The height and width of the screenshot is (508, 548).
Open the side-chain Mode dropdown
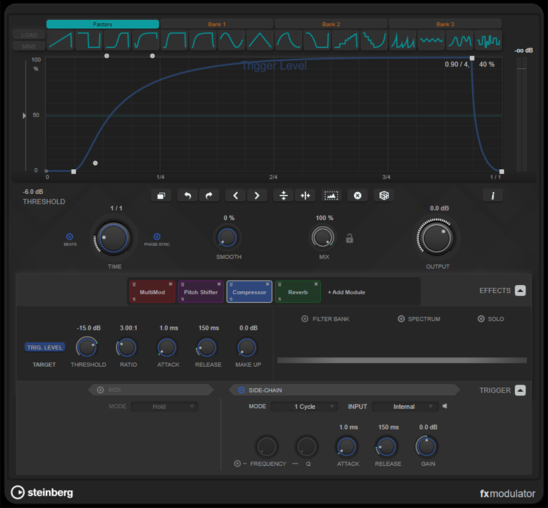click(x=304, y=407)
